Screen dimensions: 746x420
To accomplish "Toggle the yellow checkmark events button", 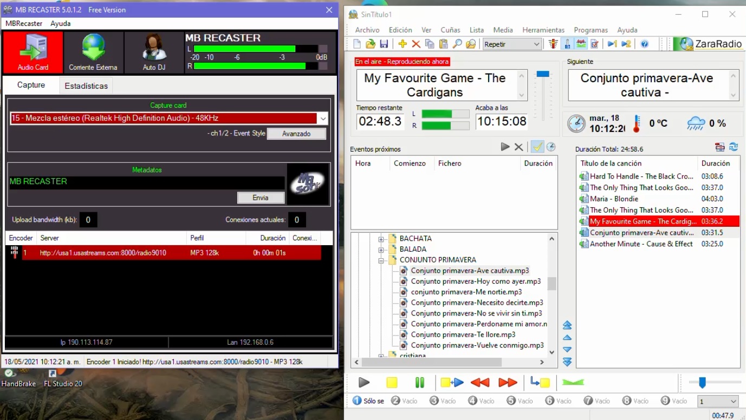I will pos(537,147).
